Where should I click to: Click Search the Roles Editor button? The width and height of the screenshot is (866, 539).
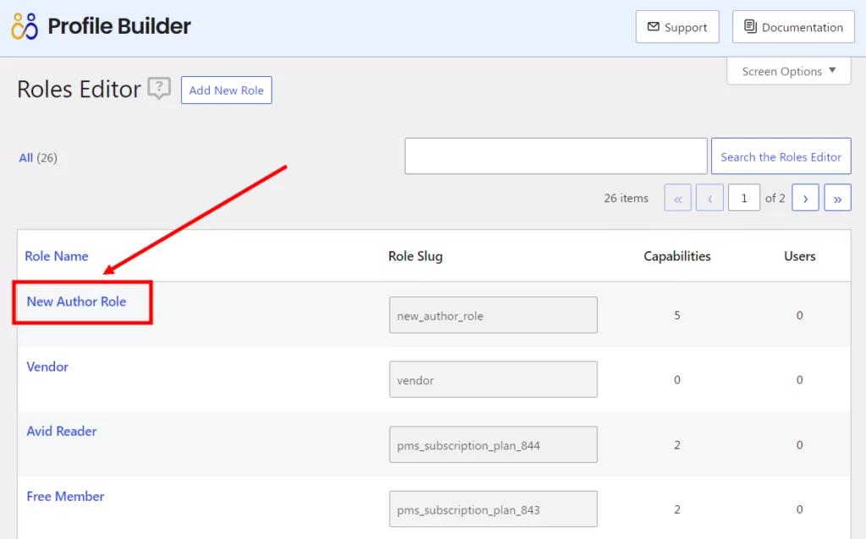(781, 156)
